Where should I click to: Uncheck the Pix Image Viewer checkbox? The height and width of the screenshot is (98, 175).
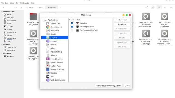pyautogui.click(x=72, y=27)
